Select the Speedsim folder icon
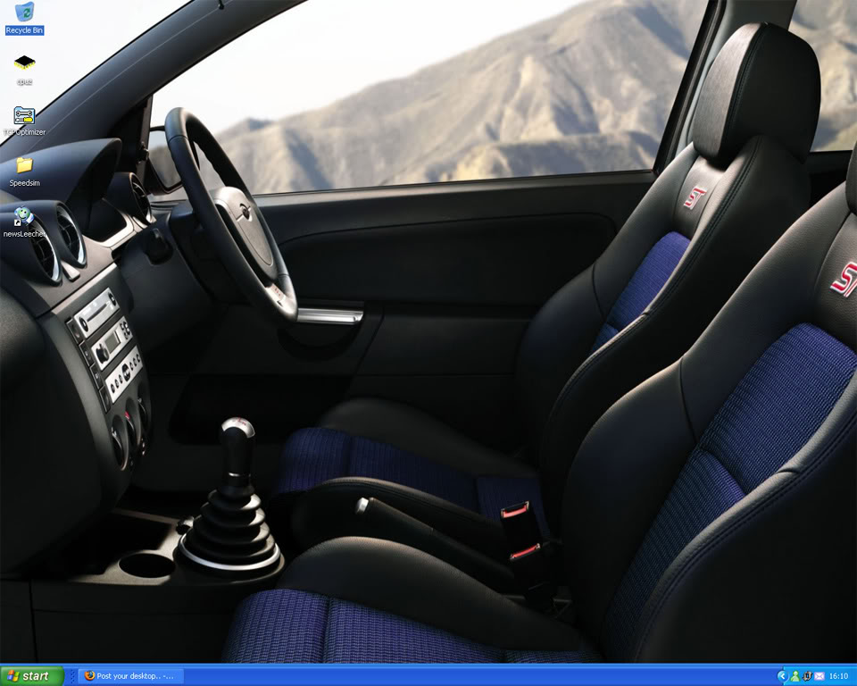 (24, 165)
